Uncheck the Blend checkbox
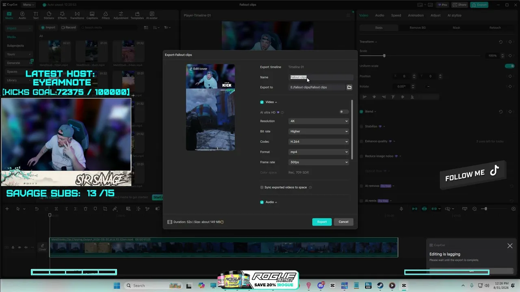Image resolution: width=520 pixels, height=292 pixels. tap(361, 112)
